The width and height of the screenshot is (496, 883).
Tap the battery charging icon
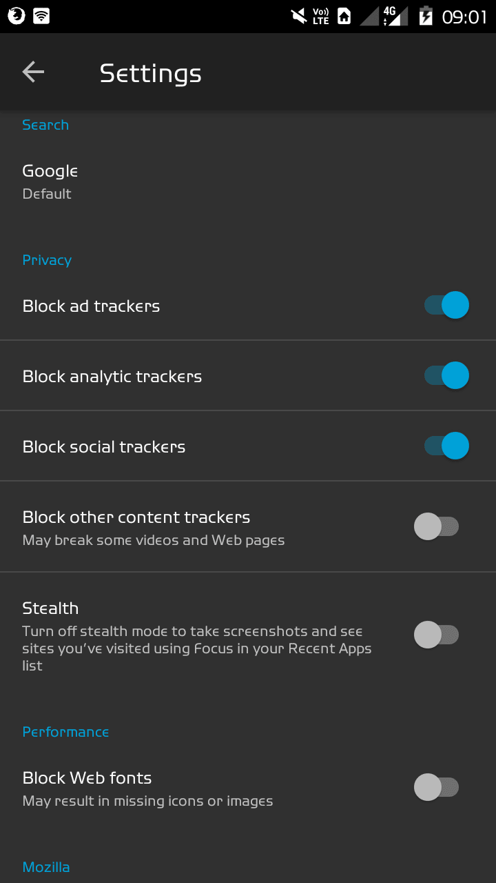point(426,16)
